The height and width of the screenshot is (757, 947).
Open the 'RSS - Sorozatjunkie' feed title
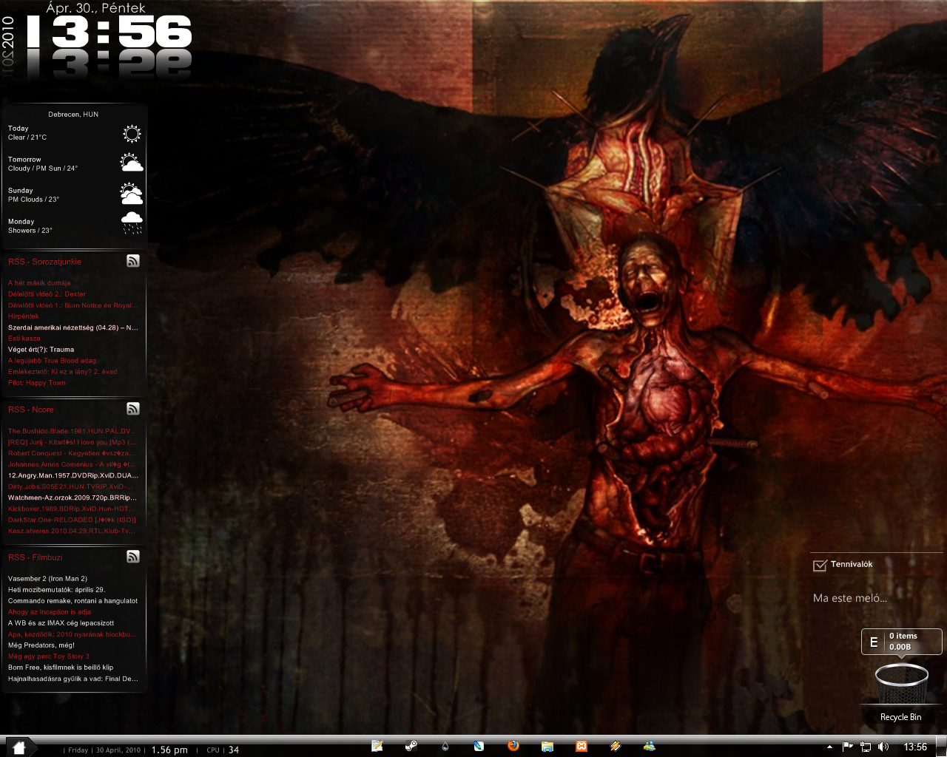pos(44,262)
